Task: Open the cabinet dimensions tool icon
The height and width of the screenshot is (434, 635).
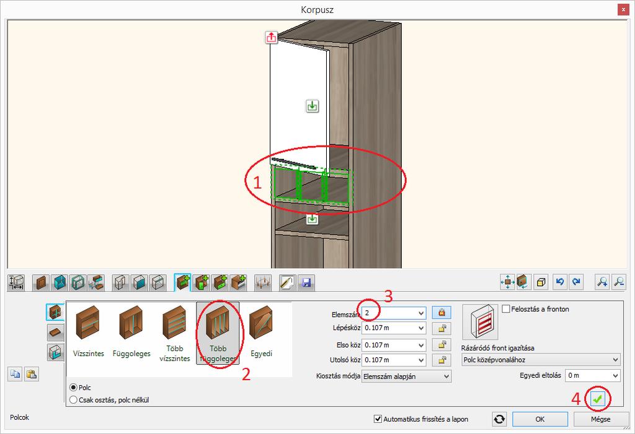Action: [16, 282]
